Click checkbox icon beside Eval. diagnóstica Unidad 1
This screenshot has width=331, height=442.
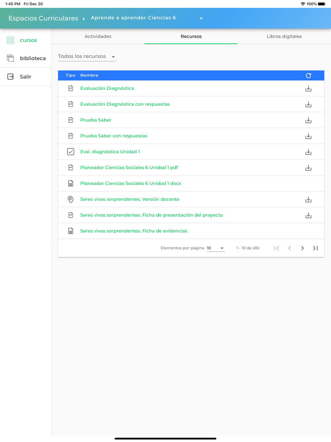(71, 152)
